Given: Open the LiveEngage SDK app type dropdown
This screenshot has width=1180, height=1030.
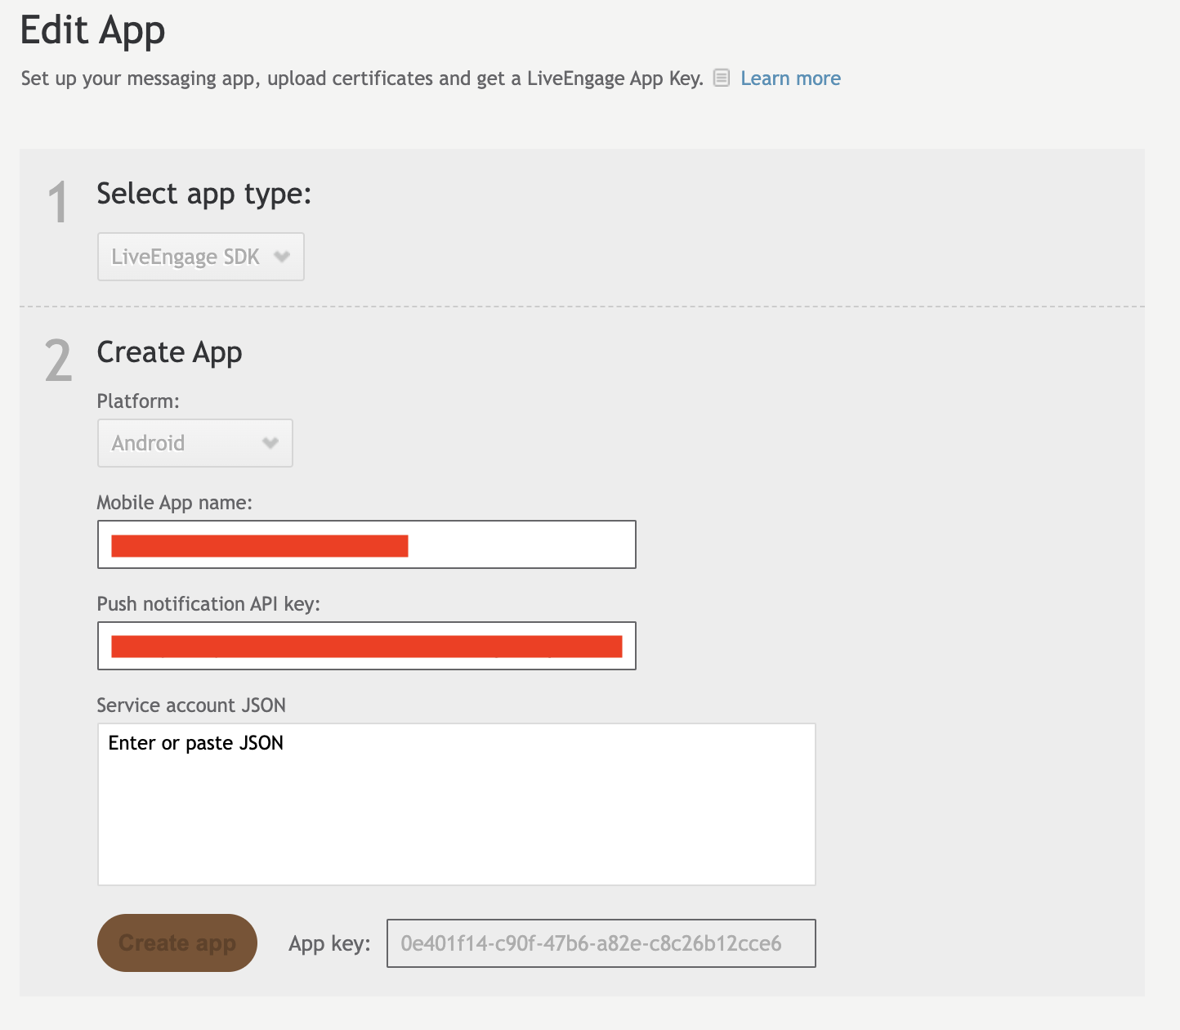Looking at the screenshot, I should pos(201,257).
